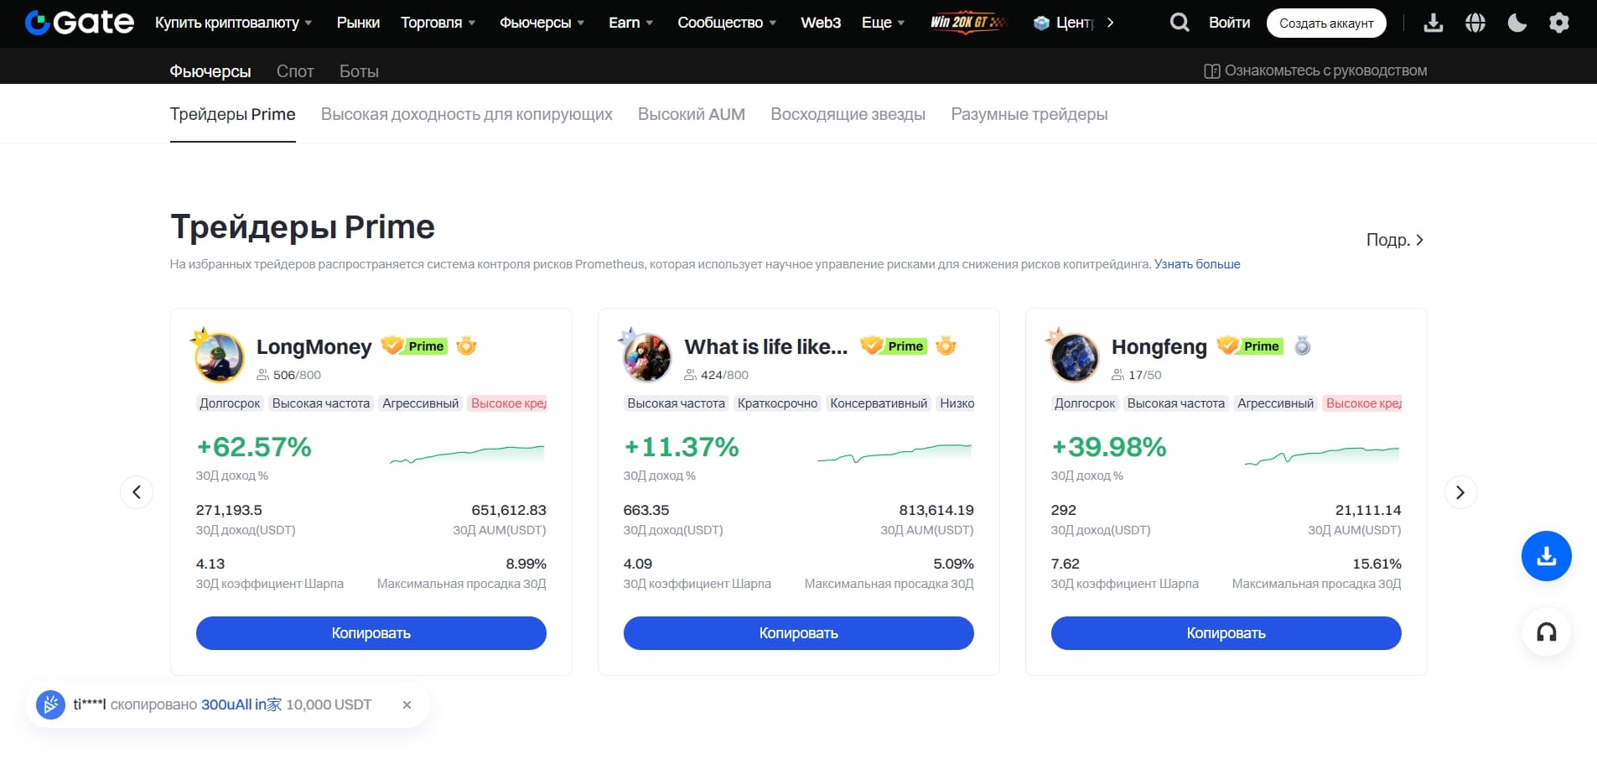This screenshot has height=759, width=1597.
Task: Show previous traders with left arrow
Action: coord(137,492)
